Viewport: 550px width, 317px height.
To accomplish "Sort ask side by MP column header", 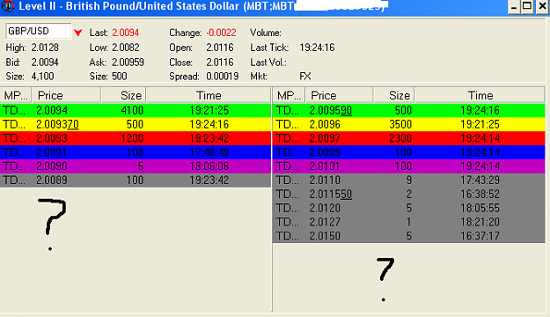I will (289, 95).
